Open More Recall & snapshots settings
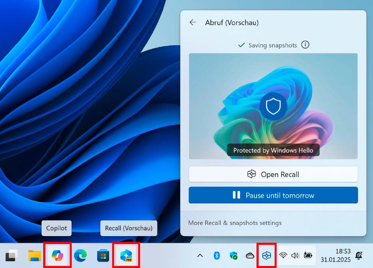373x268 pixels. (235, 223)
